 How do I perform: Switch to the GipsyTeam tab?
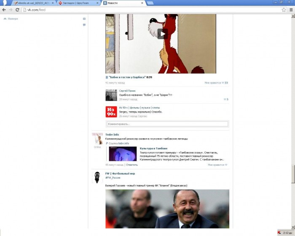pyautogui.click(x=78, y=3)
